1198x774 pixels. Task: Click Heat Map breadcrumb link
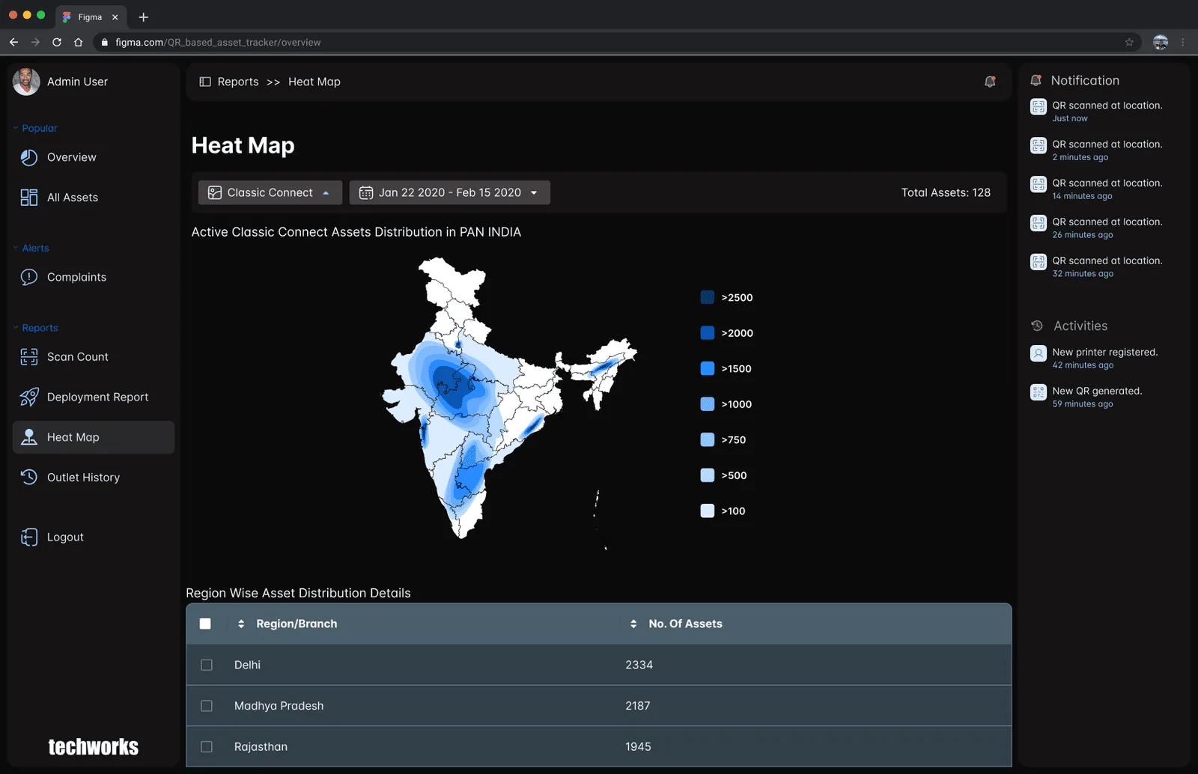click(314, 82)
